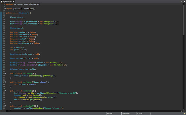Click the nextInt method call
Viewport: 186px width, 115px height.
pos(36,97)
